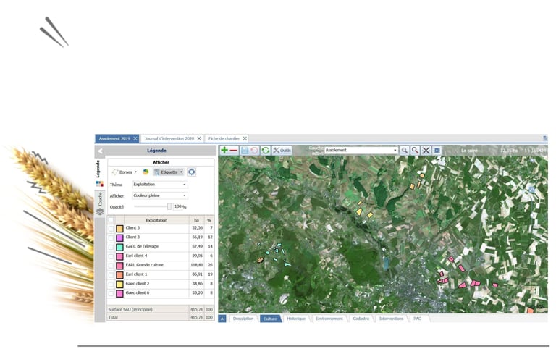Click the Client 5 orange color swatch
This screenshot has width=556, height=362.
[119, 229]
